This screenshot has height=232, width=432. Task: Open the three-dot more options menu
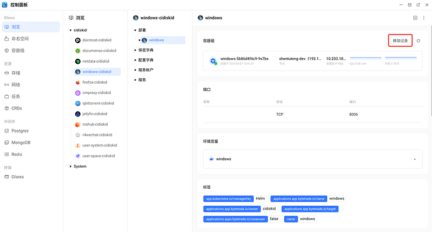pos(424,18)
